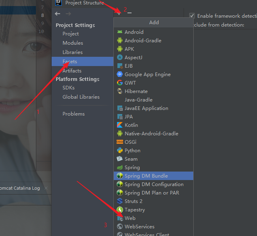
Task: Click the JPA icon
Action: [120, 117]
